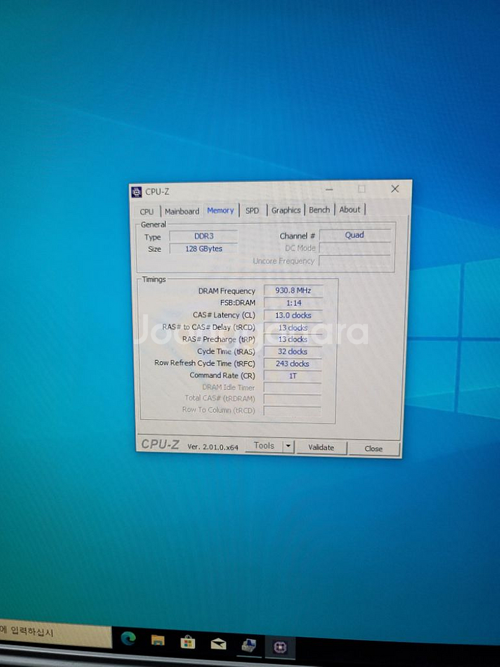The image size is (500, 667).
Task: Click the tRP value 13 clocks
Action: click(293, 340)
